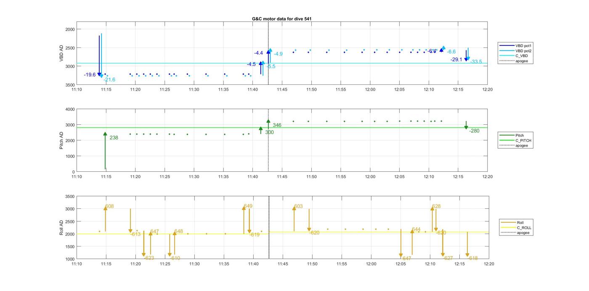Click the "-647" roll value label
Viewport: 589px width, 291px height.
(406, 259)
